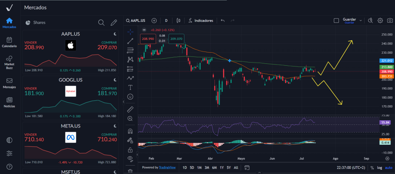This screenshot has width=395, height=174.
Task: Change the candlestick chart type
Action: tap(179, 21)
